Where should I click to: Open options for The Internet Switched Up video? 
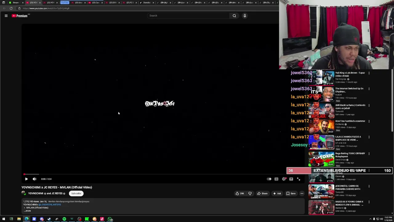369,89
